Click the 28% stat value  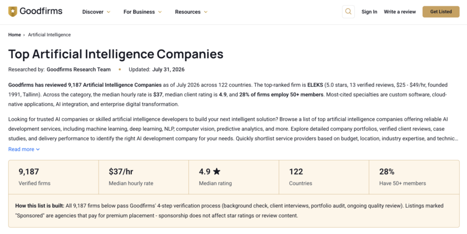(387, 172)
